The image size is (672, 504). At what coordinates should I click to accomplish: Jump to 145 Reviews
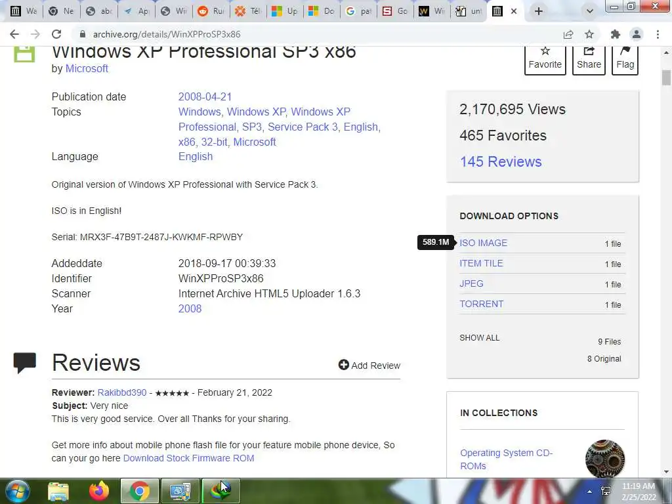click(501, 161)
